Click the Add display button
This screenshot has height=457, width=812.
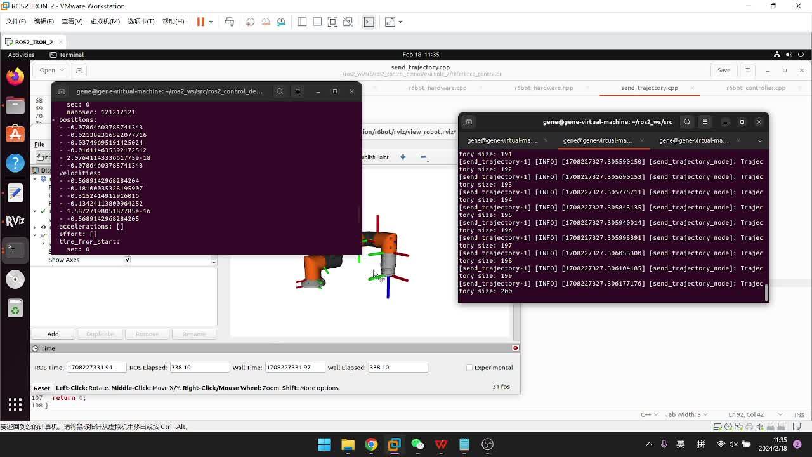(53, 334)
